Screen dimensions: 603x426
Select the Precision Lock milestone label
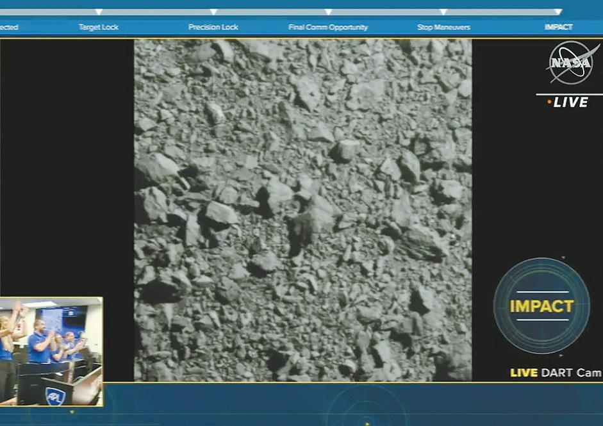click(x=213, y=28)
